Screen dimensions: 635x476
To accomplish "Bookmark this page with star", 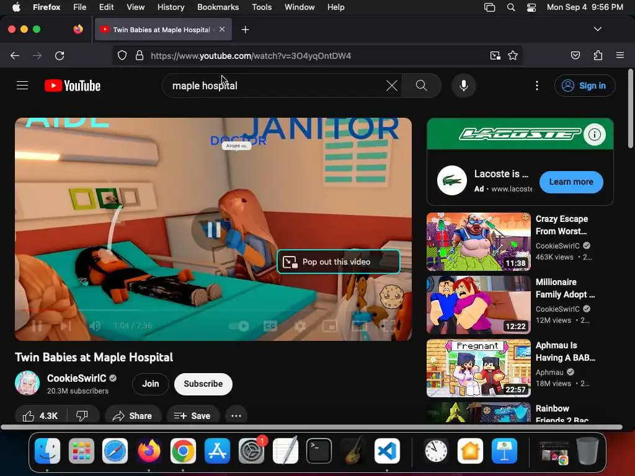I will click(x=513, y=55).
